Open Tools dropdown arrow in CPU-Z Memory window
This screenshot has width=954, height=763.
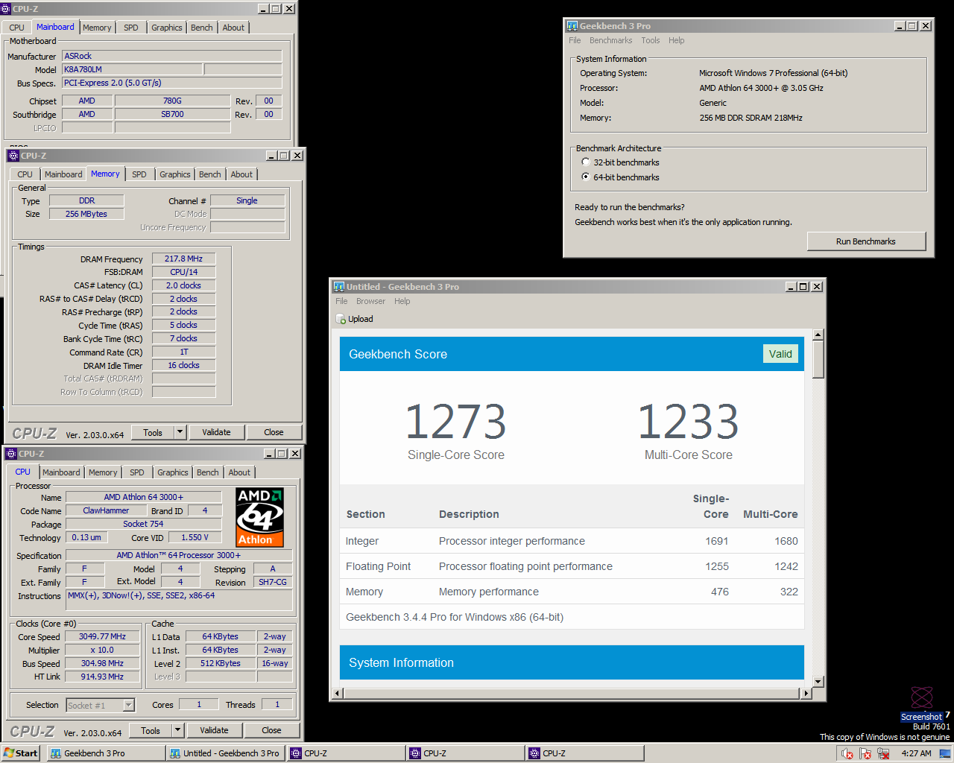[180, 432]
